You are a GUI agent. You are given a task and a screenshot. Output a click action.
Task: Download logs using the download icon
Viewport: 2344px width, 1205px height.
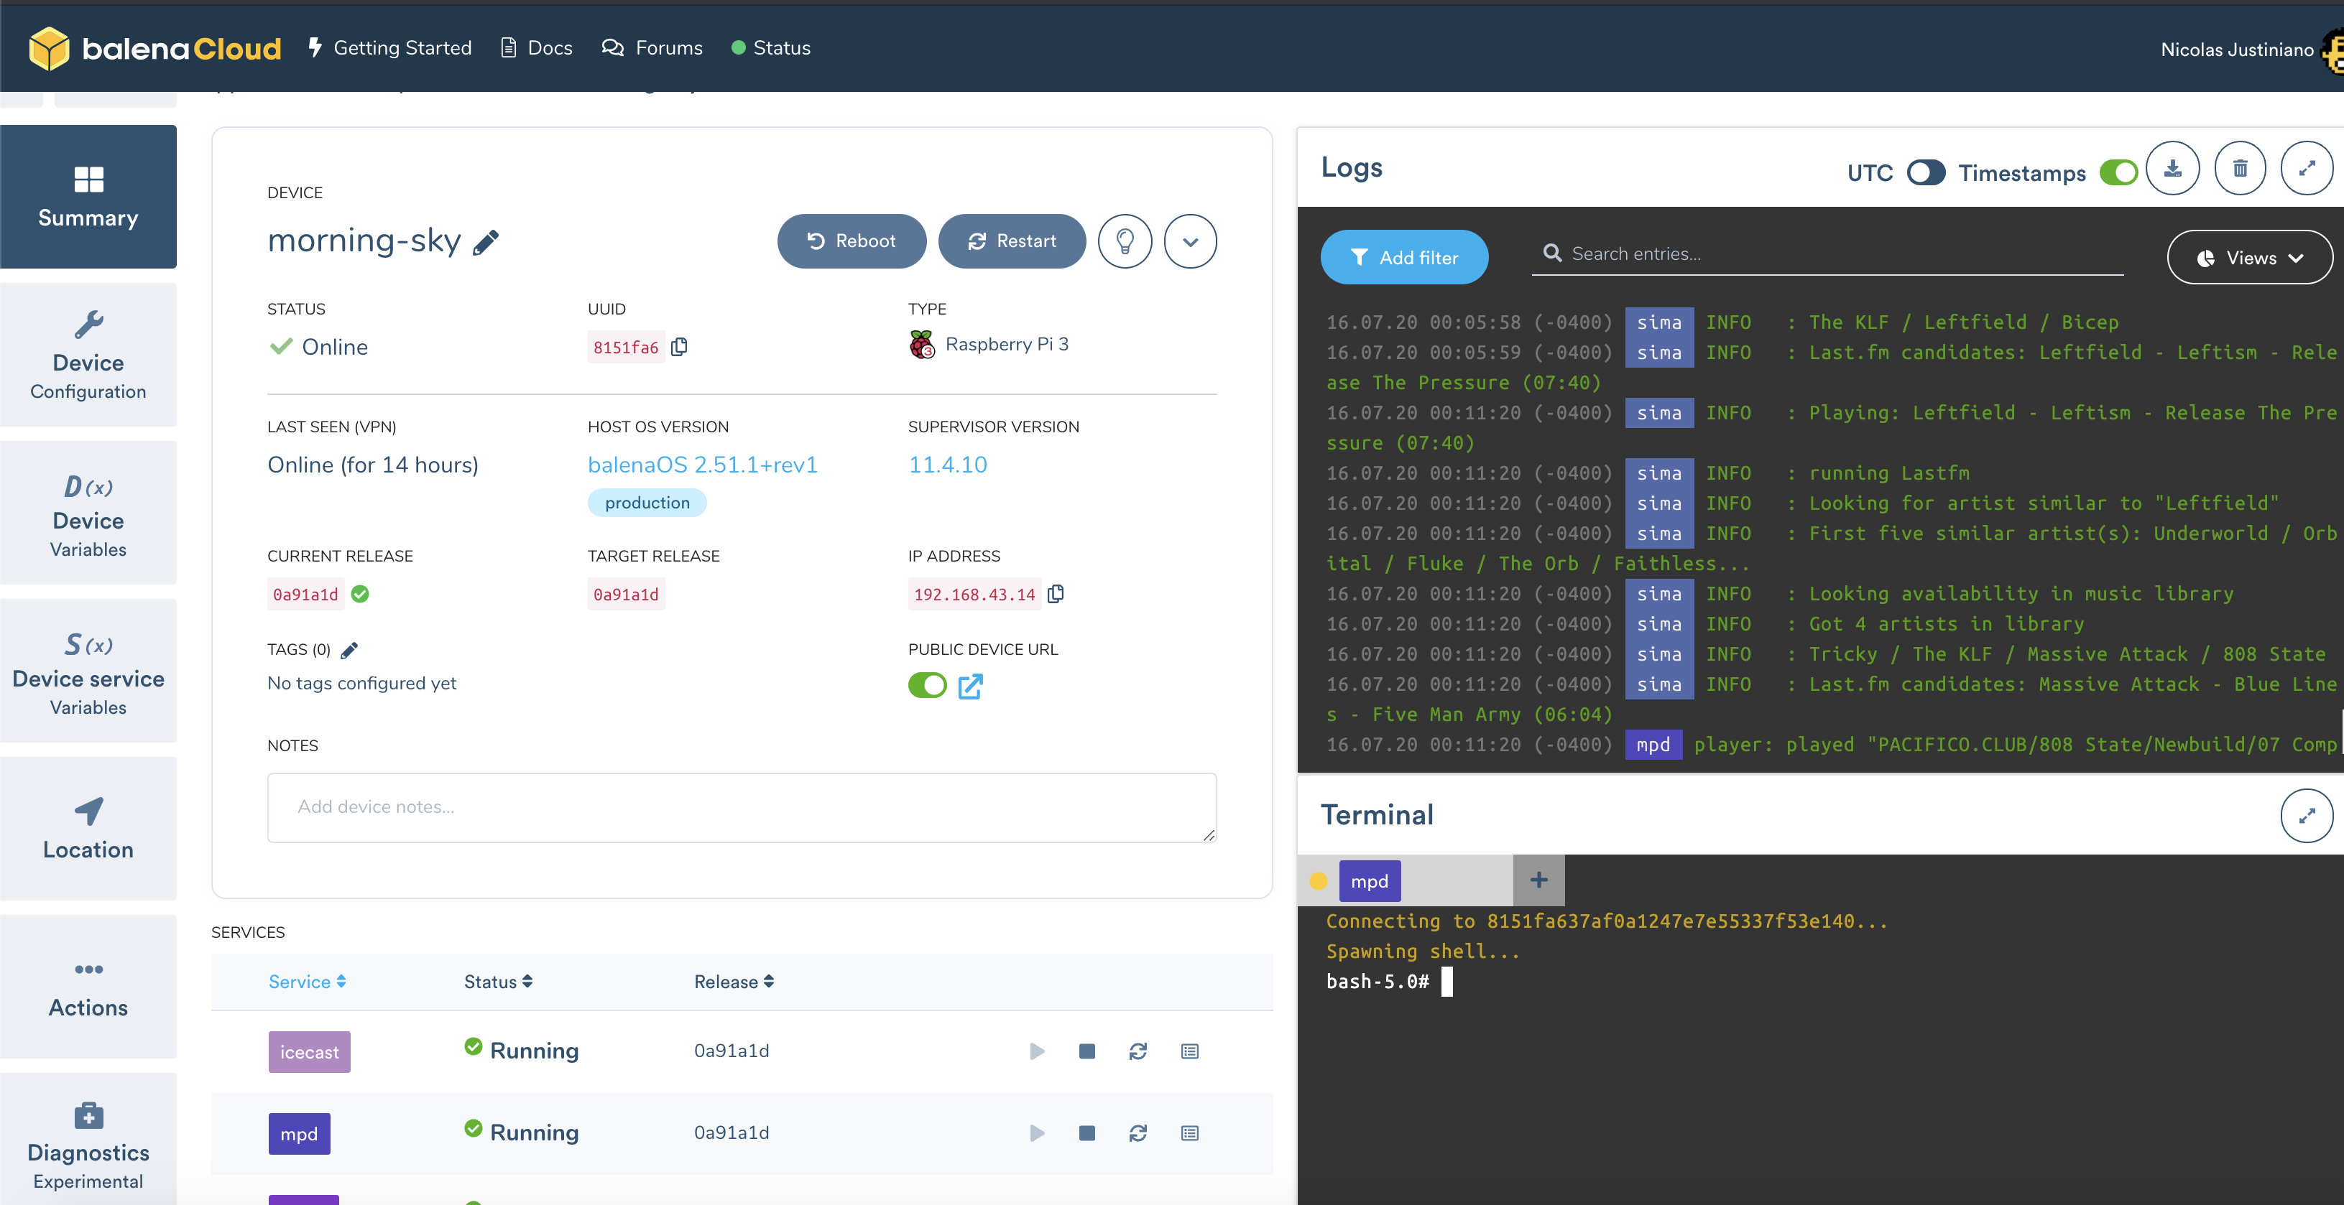(x=2172, y=169)
